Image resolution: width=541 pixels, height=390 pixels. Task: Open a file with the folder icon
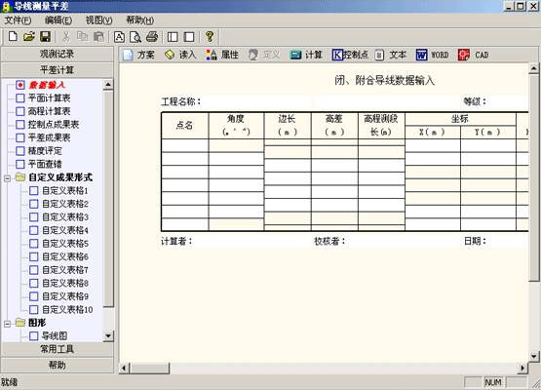pyautogui.click(x=29, y=36)
